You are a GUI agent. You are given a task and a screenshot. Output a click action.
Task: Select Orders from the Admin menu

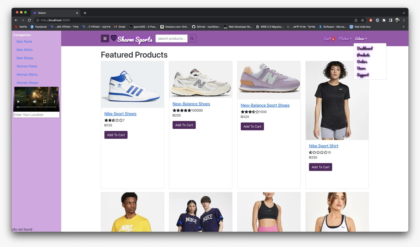click(363, 62)
